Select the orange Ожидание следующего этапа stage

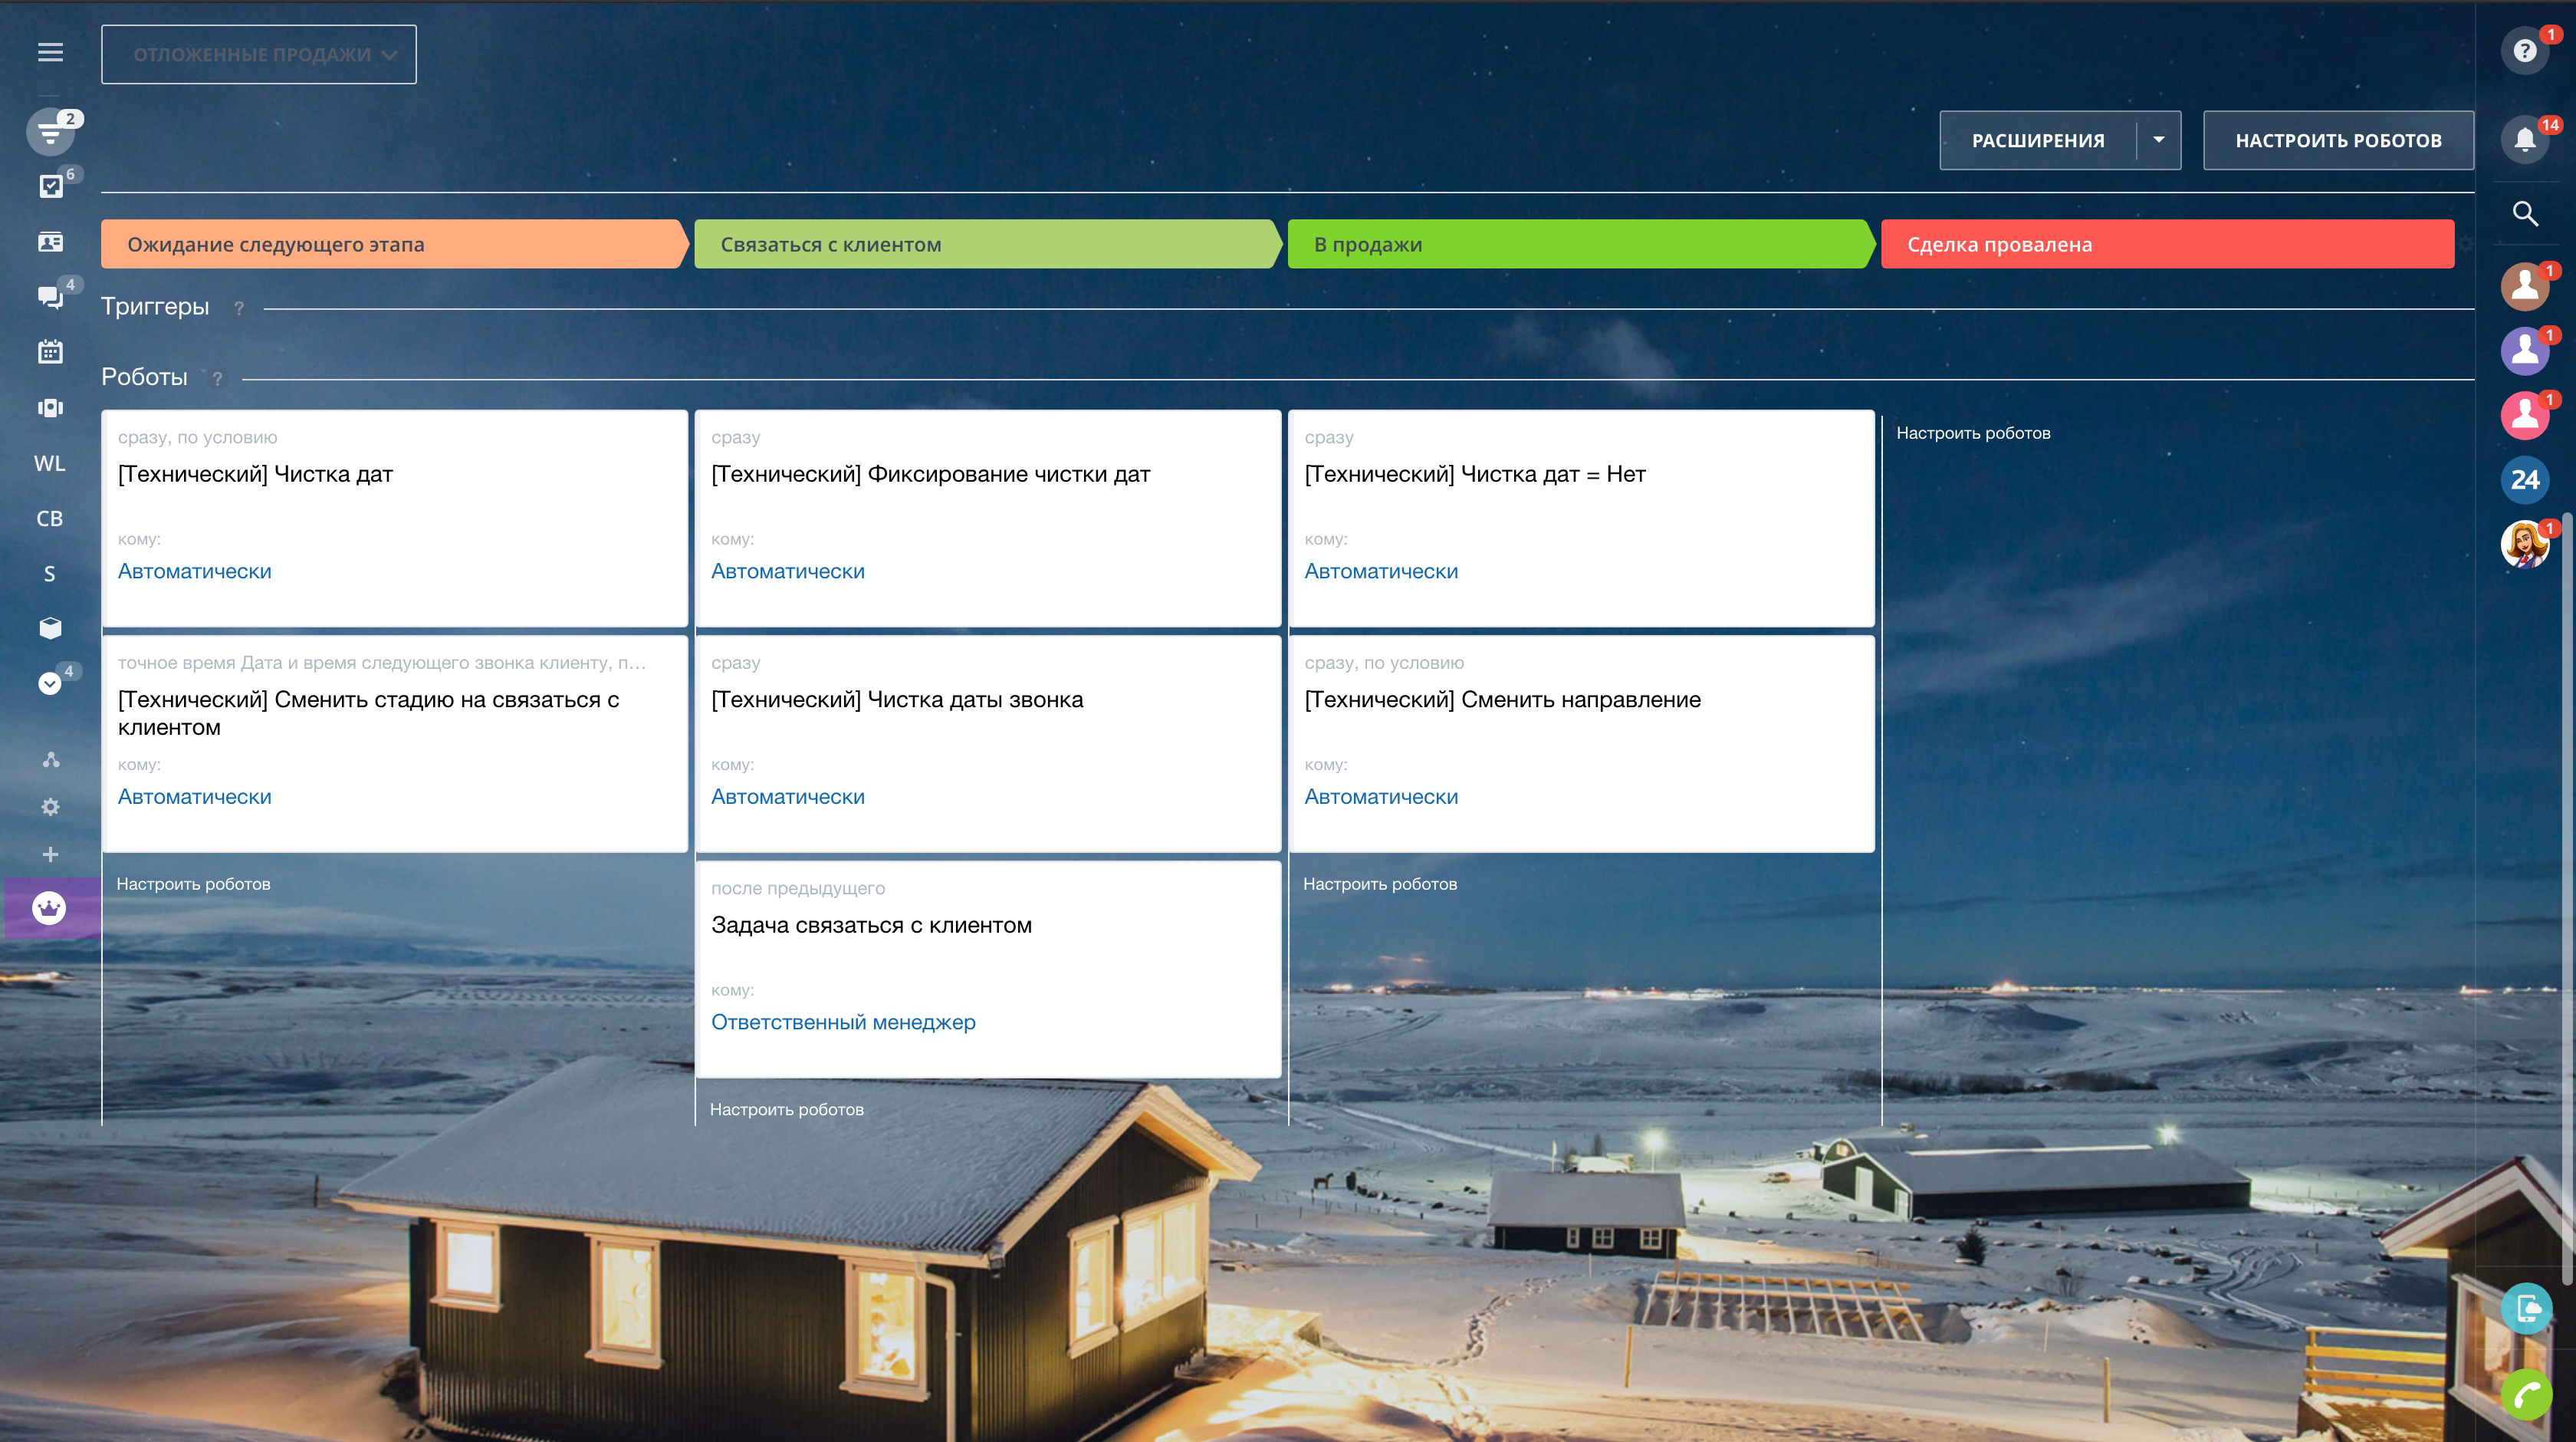(x=392, y=244)
